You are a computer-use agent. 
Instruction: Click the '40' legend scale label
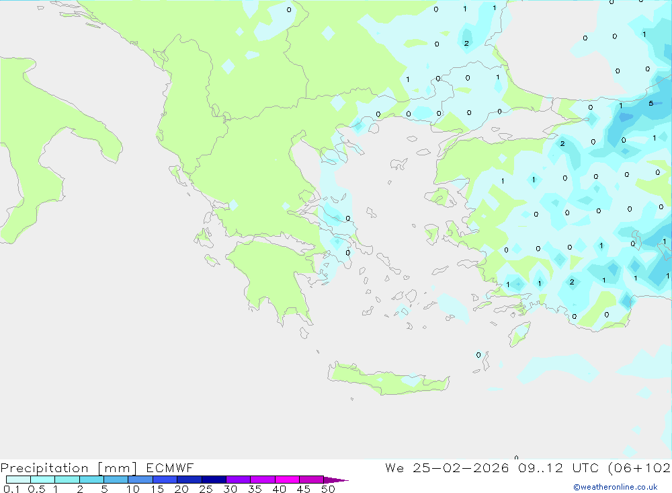pyautogui.click(x=280, y=489)
